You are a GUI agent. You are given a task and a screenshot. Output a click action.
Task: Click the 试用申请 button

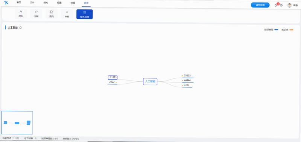(x=260, y=5)
